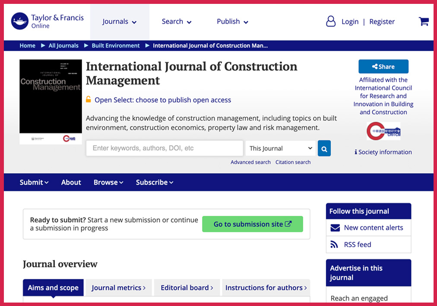Expand the Search menu
The height and width of the screenshot is (306, 437).
(177, 22)
